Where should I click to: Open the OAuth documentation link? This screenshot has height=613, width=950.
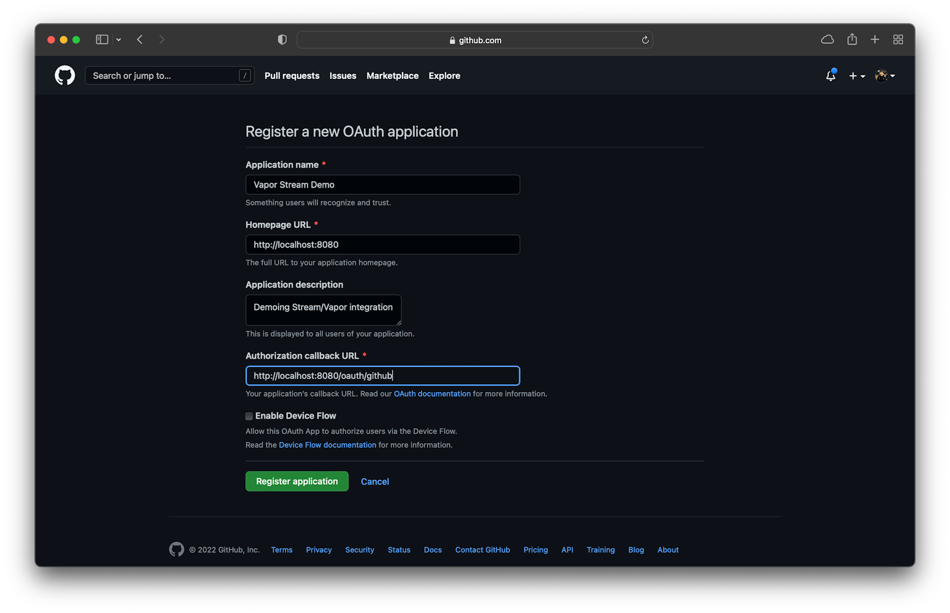tap(432, 393)
